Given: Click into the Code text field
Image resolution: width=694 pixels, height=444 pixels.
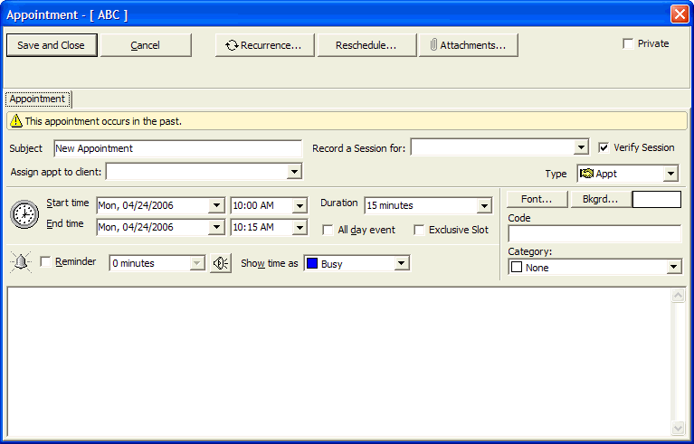Looking at the screenshot, I should click(594, 233).
